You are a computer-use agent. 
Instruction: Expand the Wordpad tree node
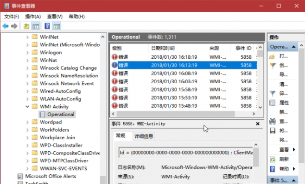point(27,122)
